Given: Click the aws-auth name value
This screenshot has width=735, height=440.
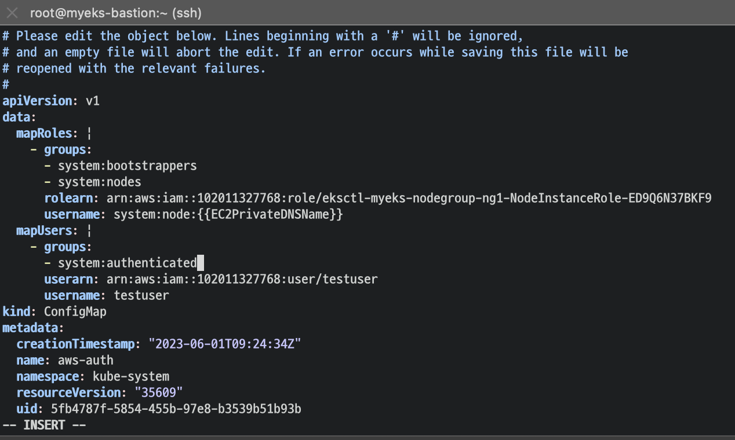Looking at the screenshot, I should tap(86, 360).
